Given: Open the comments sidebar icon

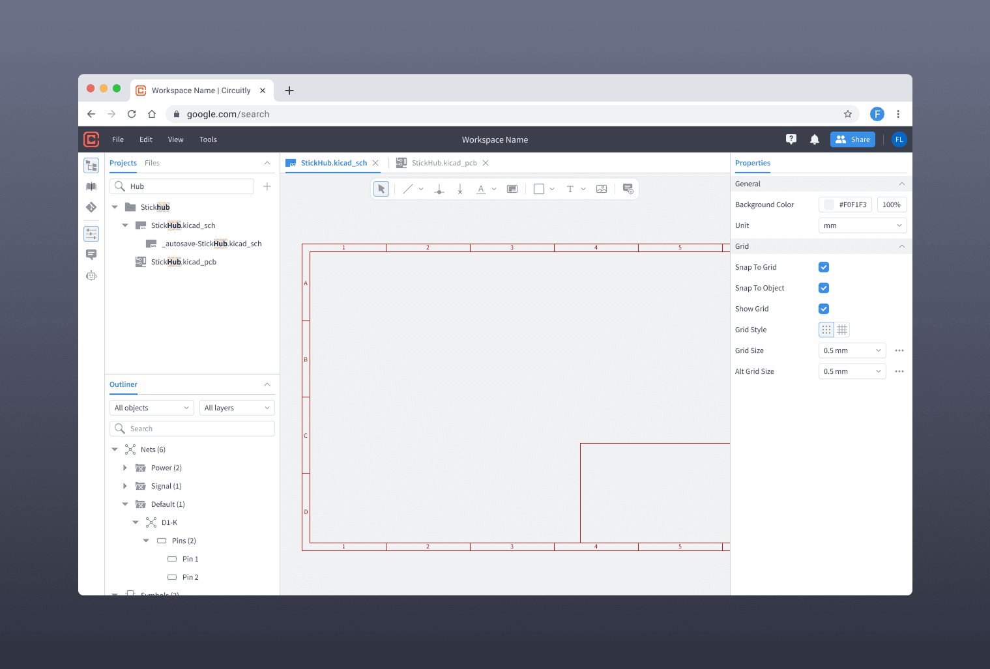Looking at the screenshot, I should coord(91,254).
